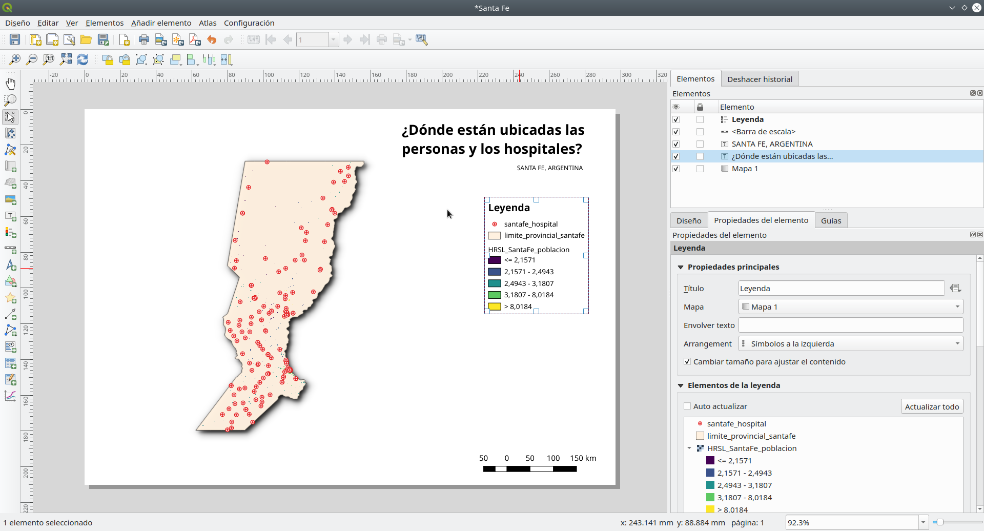Collapse the HRSL_SantaFe_poblacion tree node
Viewport: 984px width, 531px height.
click(689, 448)
